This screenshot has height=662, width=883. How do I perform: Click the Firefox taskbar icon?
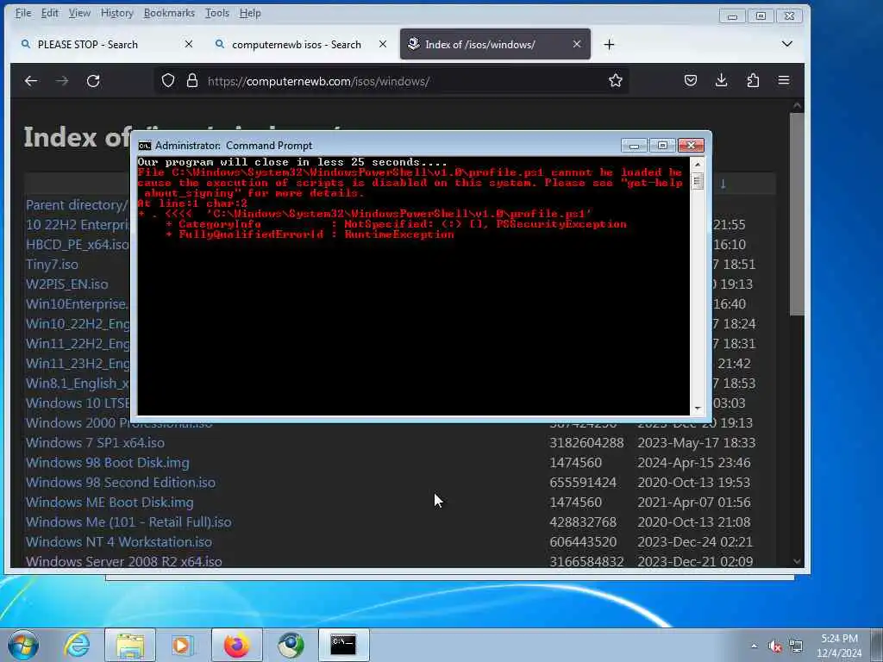(x=236, y=645)
